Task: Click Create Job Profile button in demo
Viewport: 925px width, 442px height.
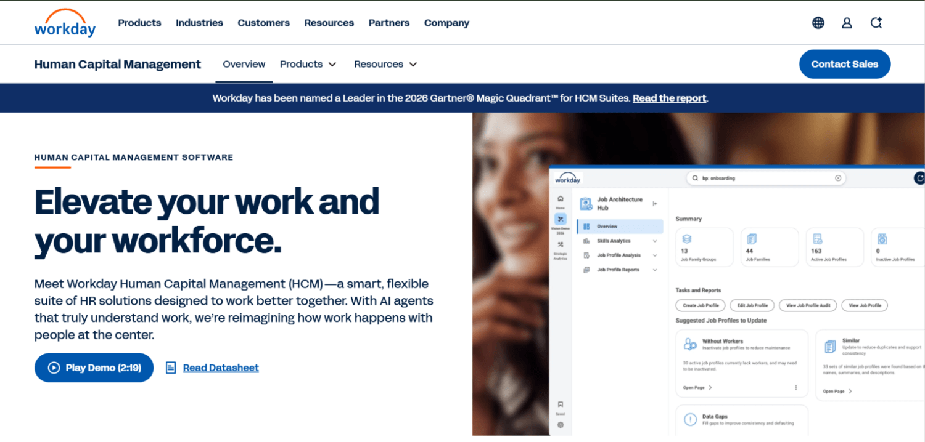Action: [x=701, y=305]
